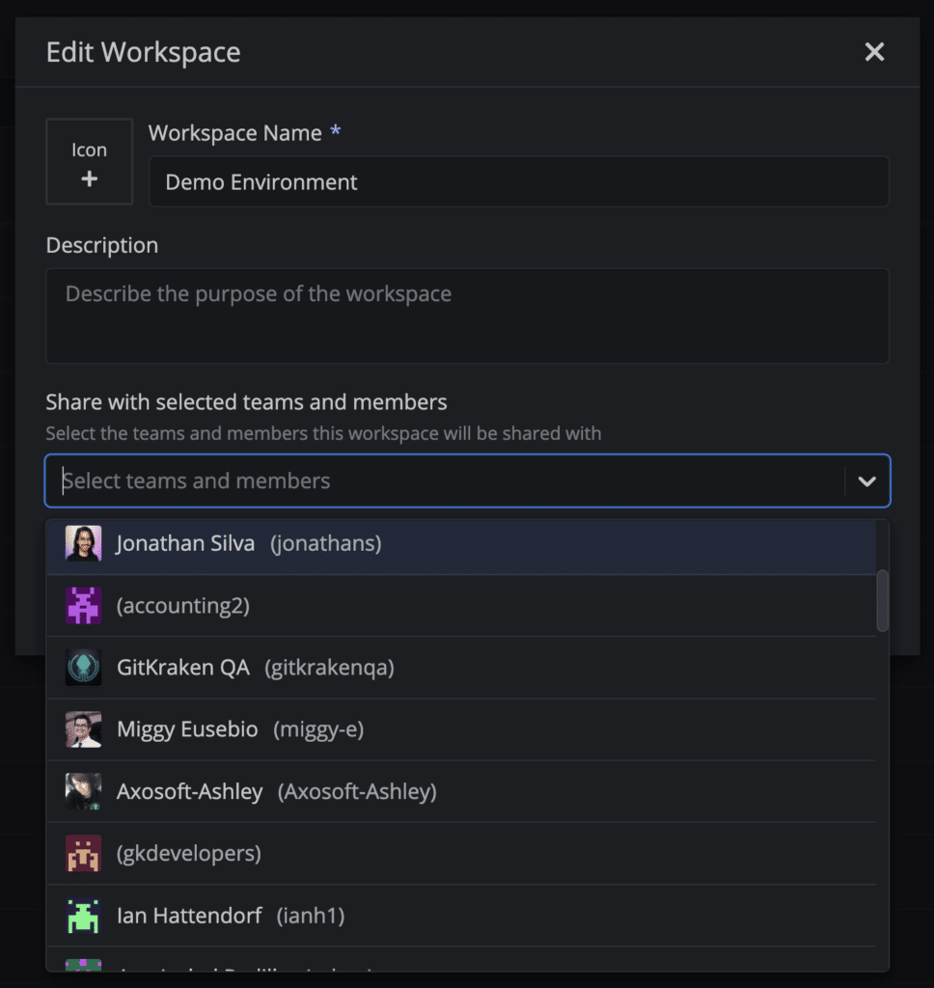Screen dimensions: 934x988
Task: Click Jonathan Silva's profile photo avatar
Action: 83,543
